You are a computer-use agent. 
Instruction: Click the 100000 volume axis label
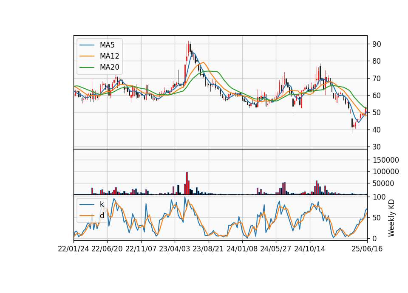click(x=385, y=172)
